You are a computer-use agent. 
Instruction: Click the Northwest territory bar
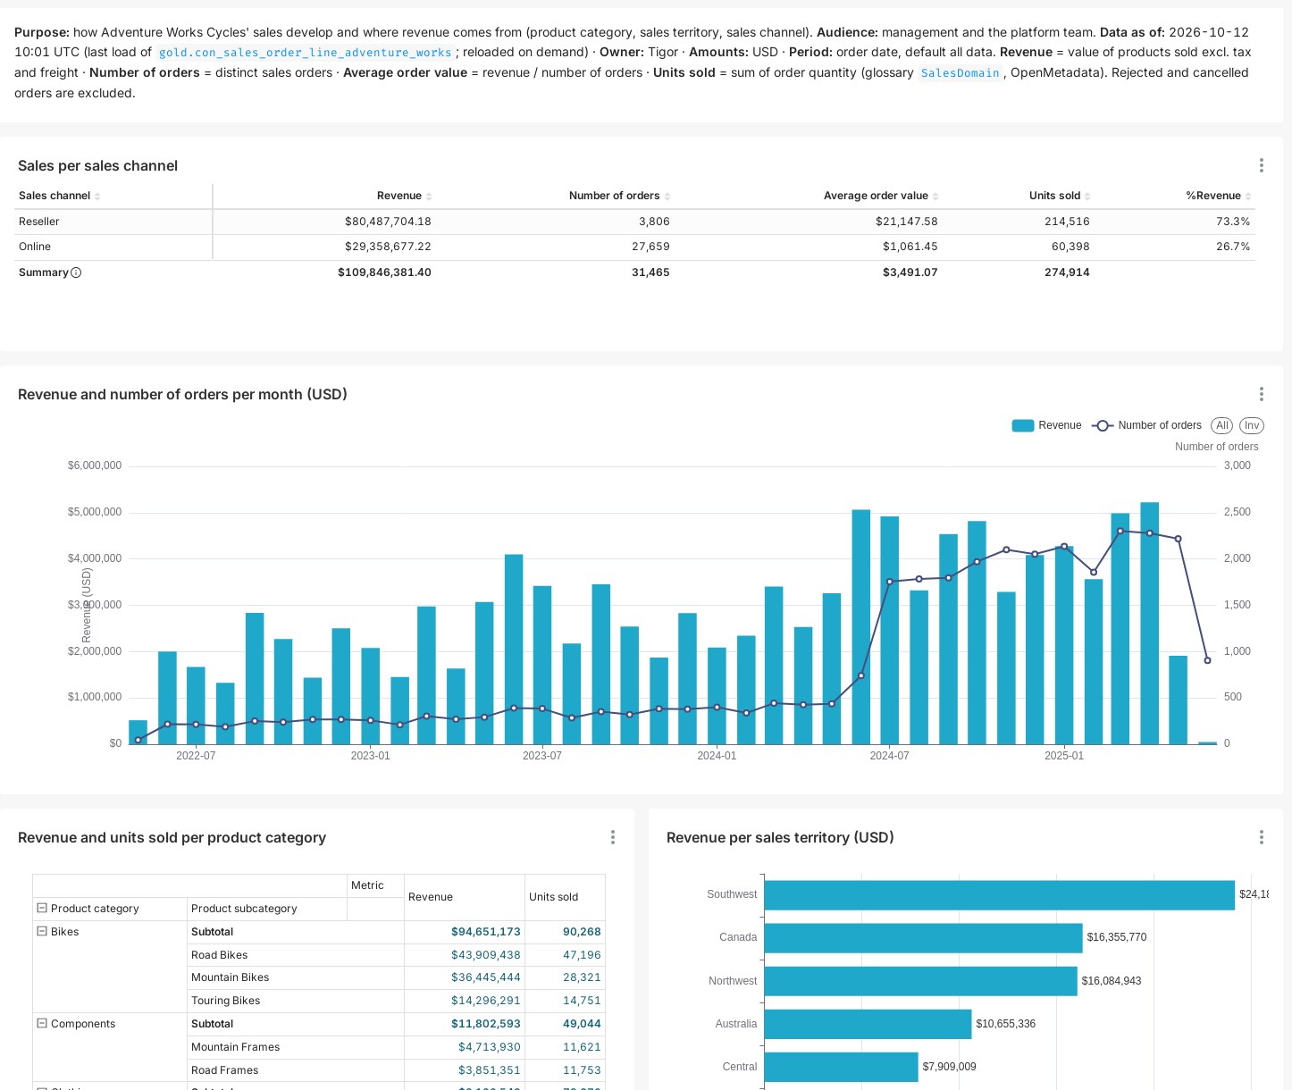pos(920,981)
